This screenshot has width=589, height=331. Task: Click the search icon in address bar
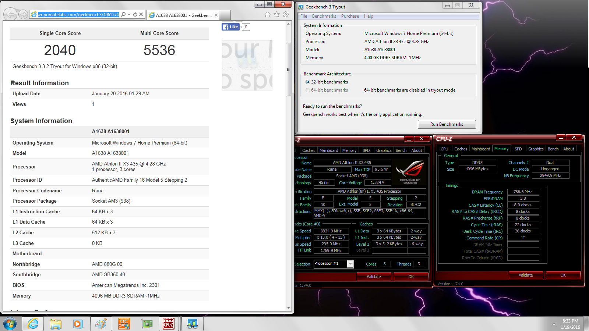coord(123,14)
